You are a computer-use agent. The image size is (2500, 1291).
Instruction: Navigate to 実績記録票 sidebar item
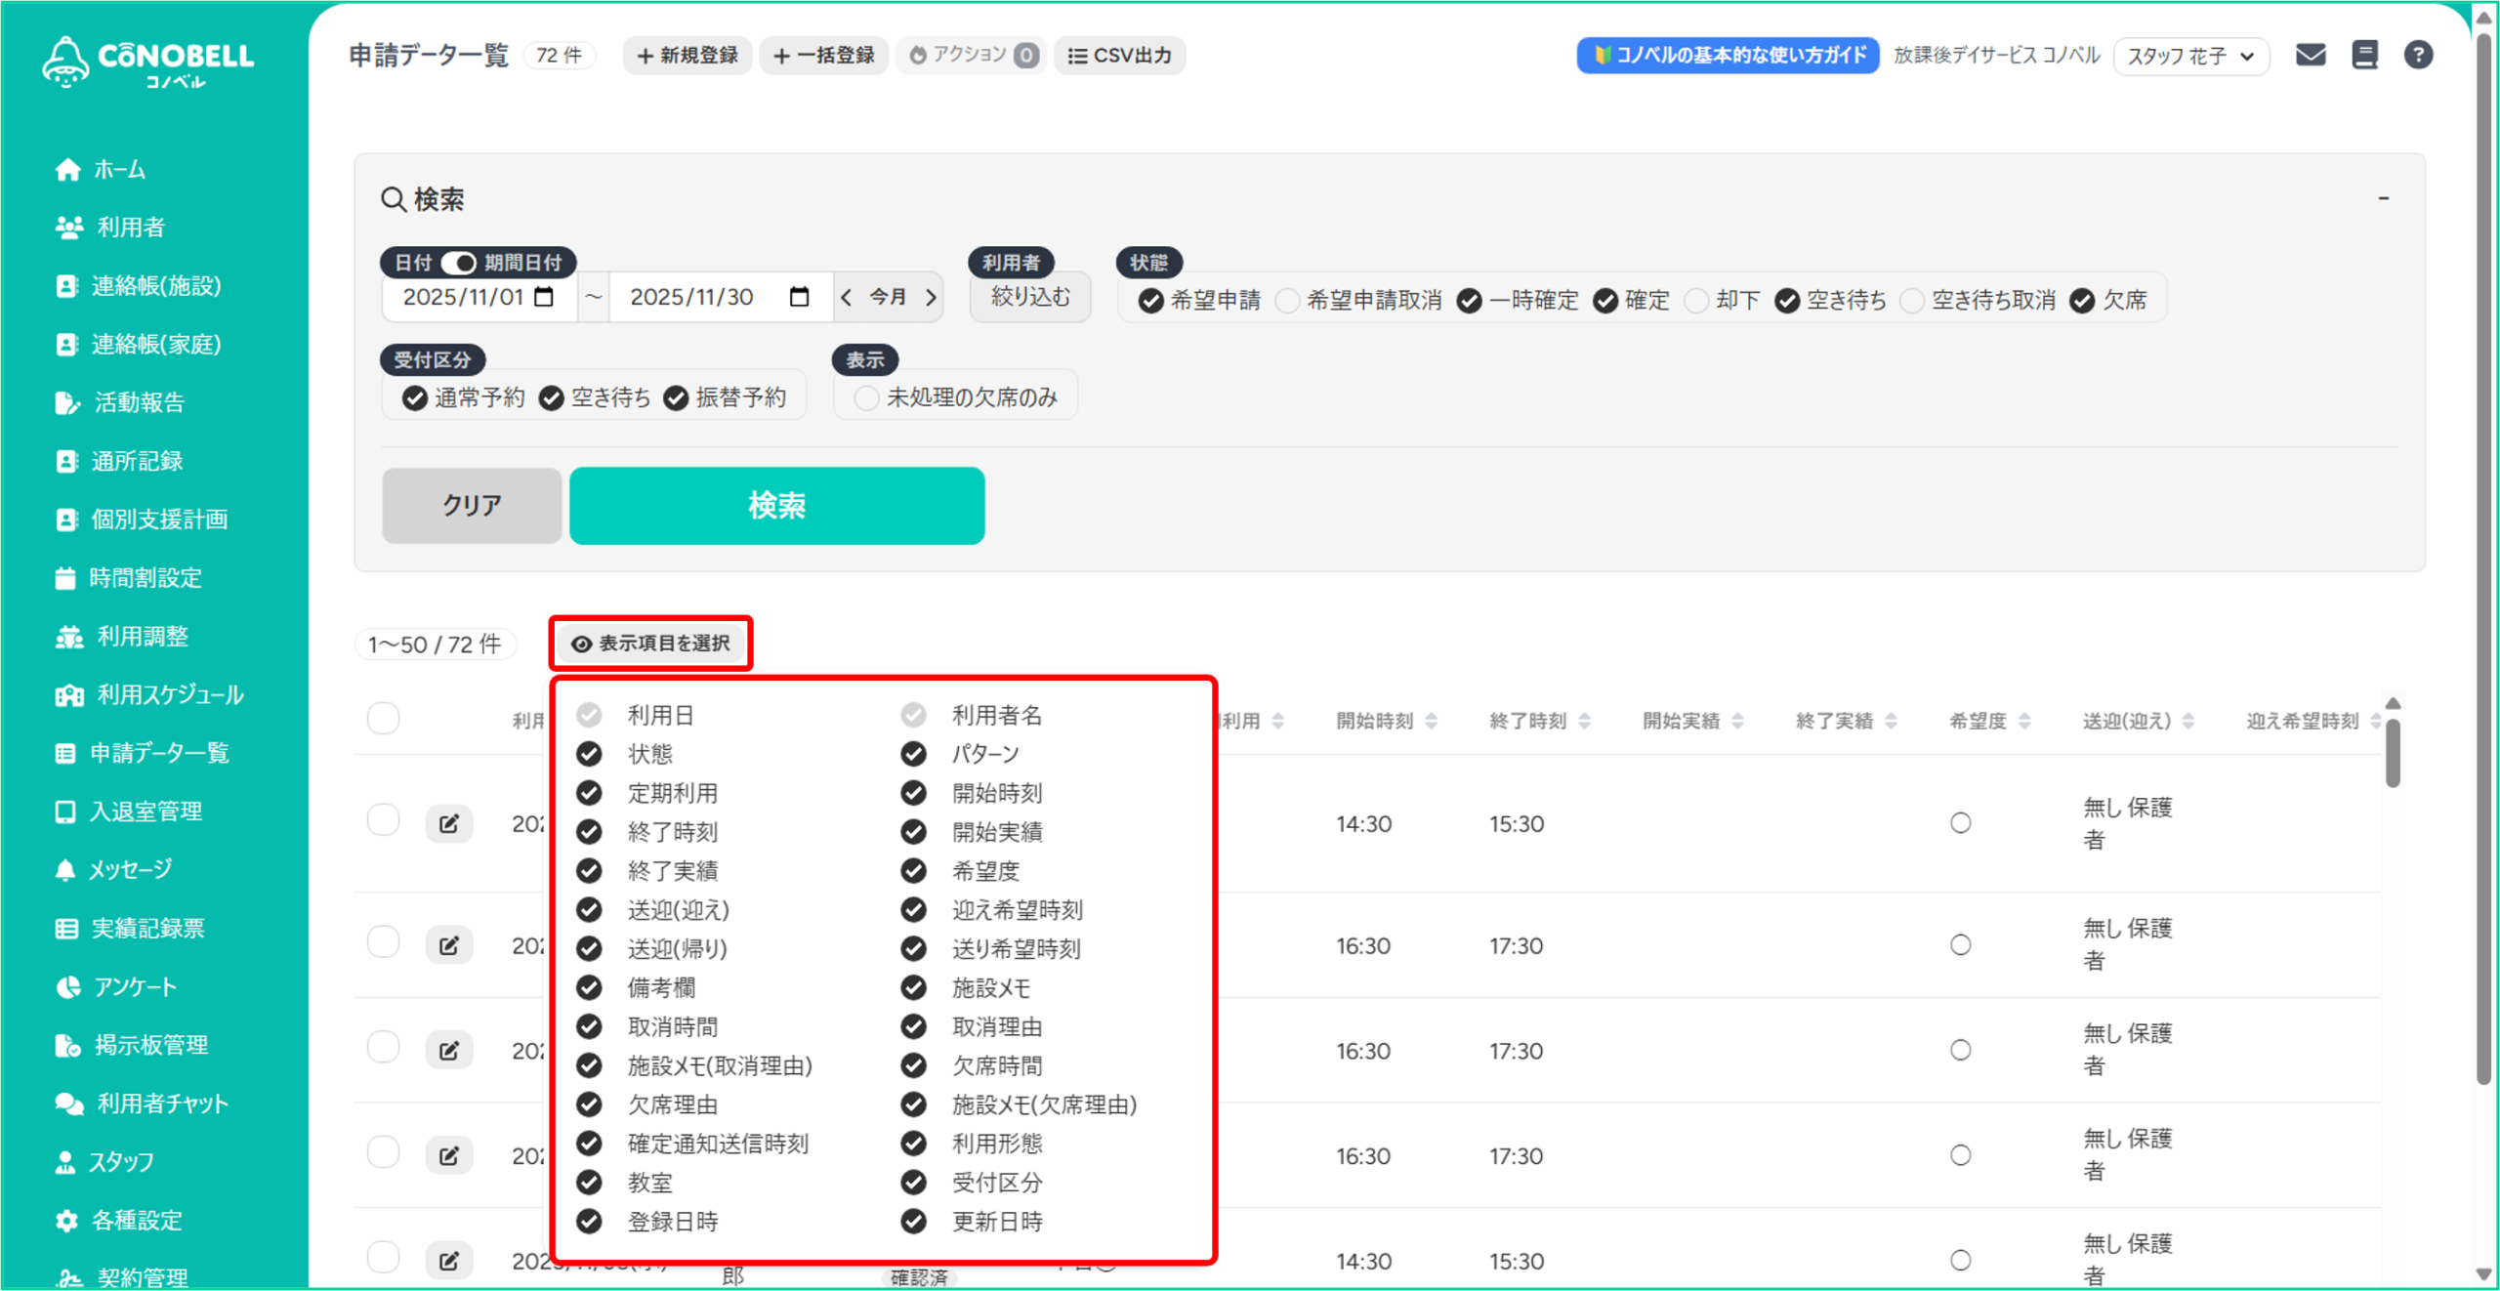[146, 928]
